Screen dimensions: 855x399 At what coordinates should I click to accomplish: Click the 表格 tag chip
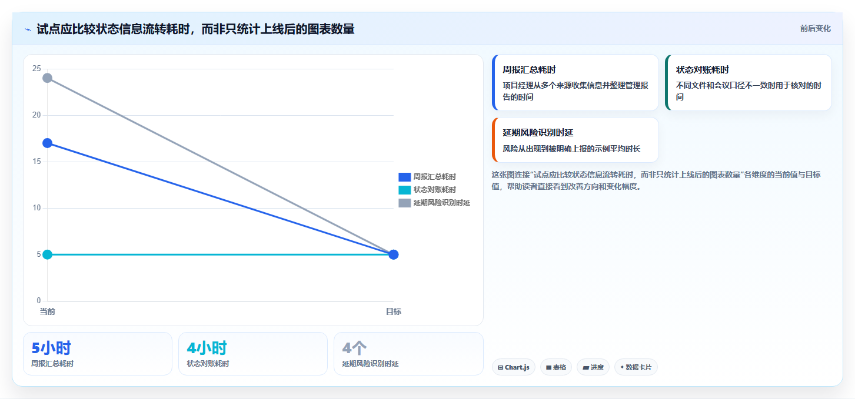[556, 367]
